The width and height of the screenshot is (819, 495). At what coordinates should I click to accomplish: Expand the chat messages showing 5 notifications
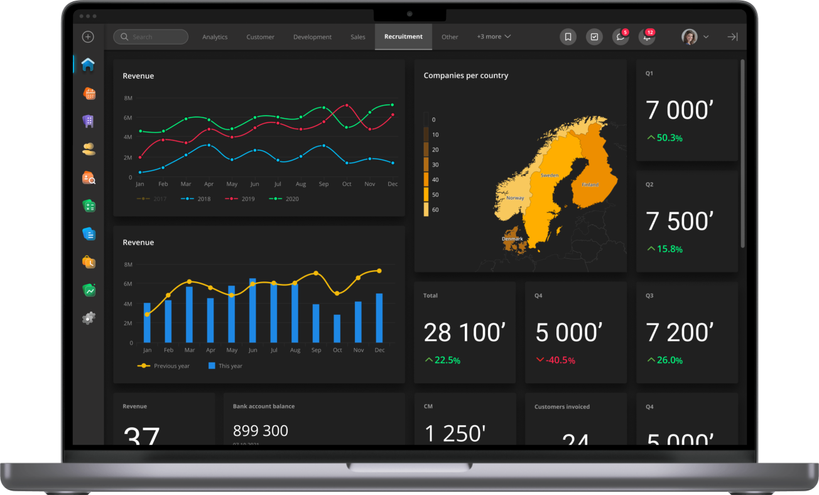[621, 36]
